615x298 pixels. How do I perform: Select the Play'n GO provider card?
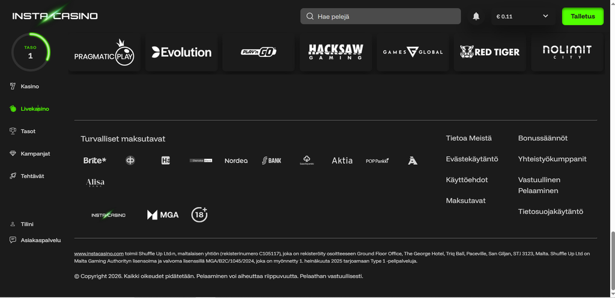(258, 52)
